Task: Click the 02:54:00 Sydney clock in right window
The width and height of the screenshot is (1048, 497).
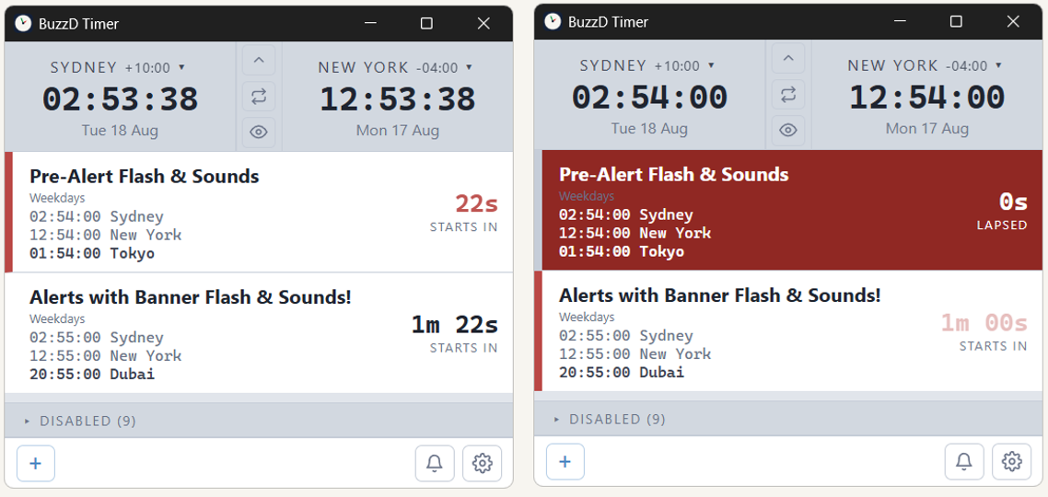Action: pyautogui.click(x=649, y=97)
